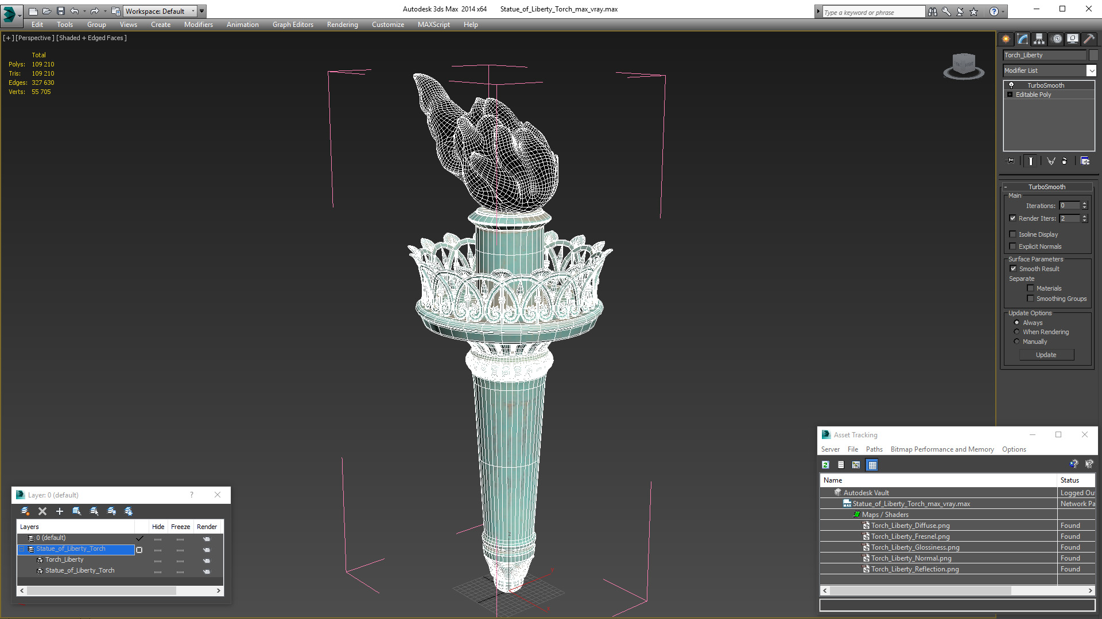This screenshot has height=619, width=1102.
Task: Toggle Smooth Result checkbox
Action: [x=1013, y=269]
